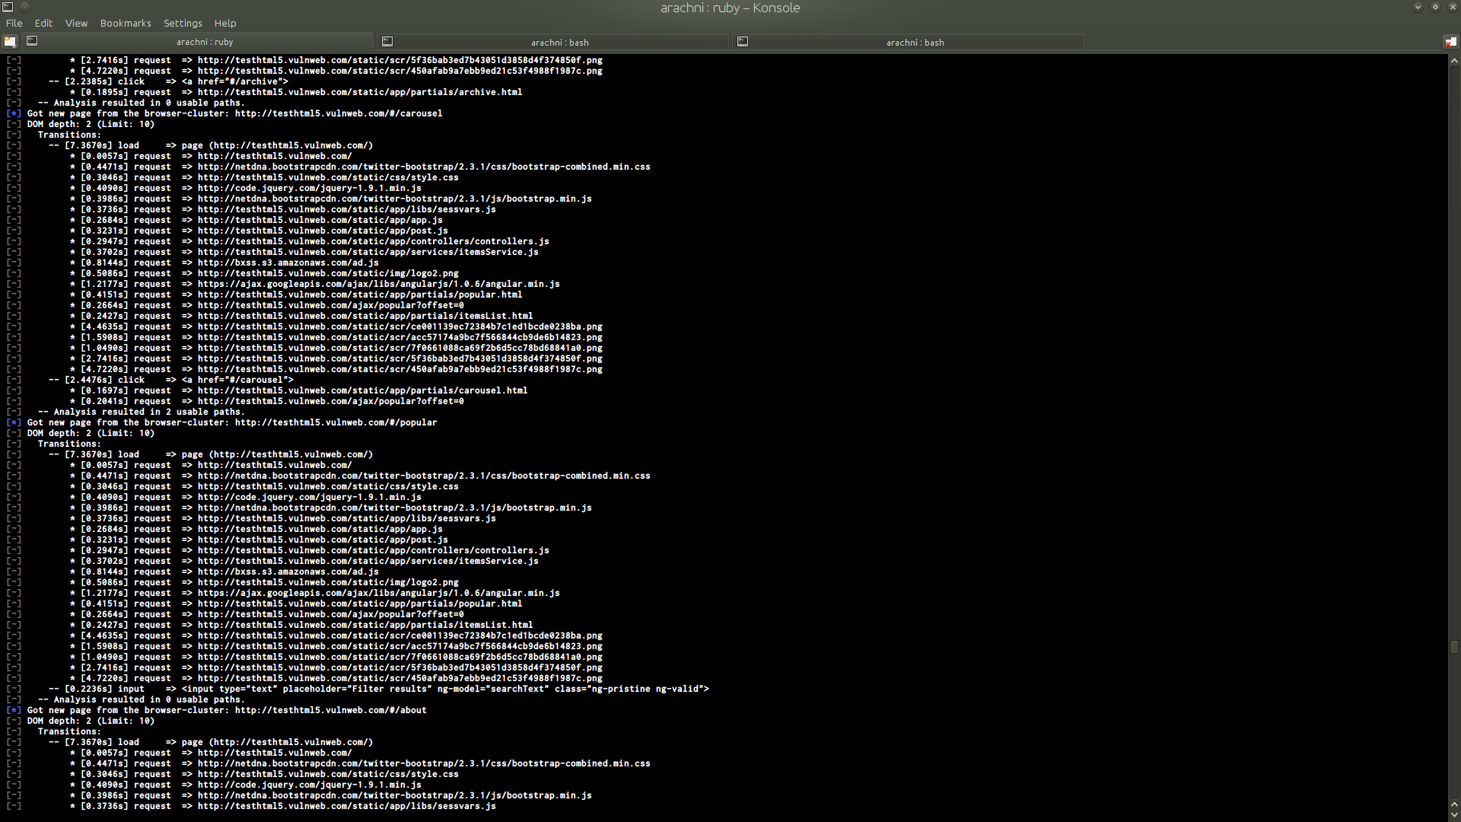Screen dimensions: 1461x822
Task: Click the Close Tab icon on the tab bar
Action: click(x=1450, y=42)
